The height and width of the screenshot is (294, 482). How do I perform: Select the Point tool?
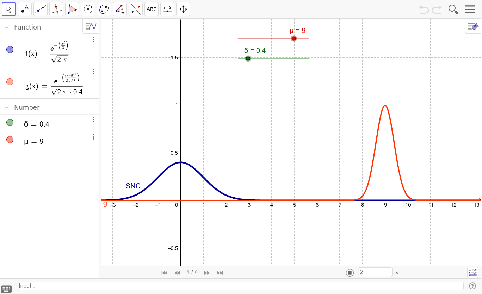(x=25, y=9)
